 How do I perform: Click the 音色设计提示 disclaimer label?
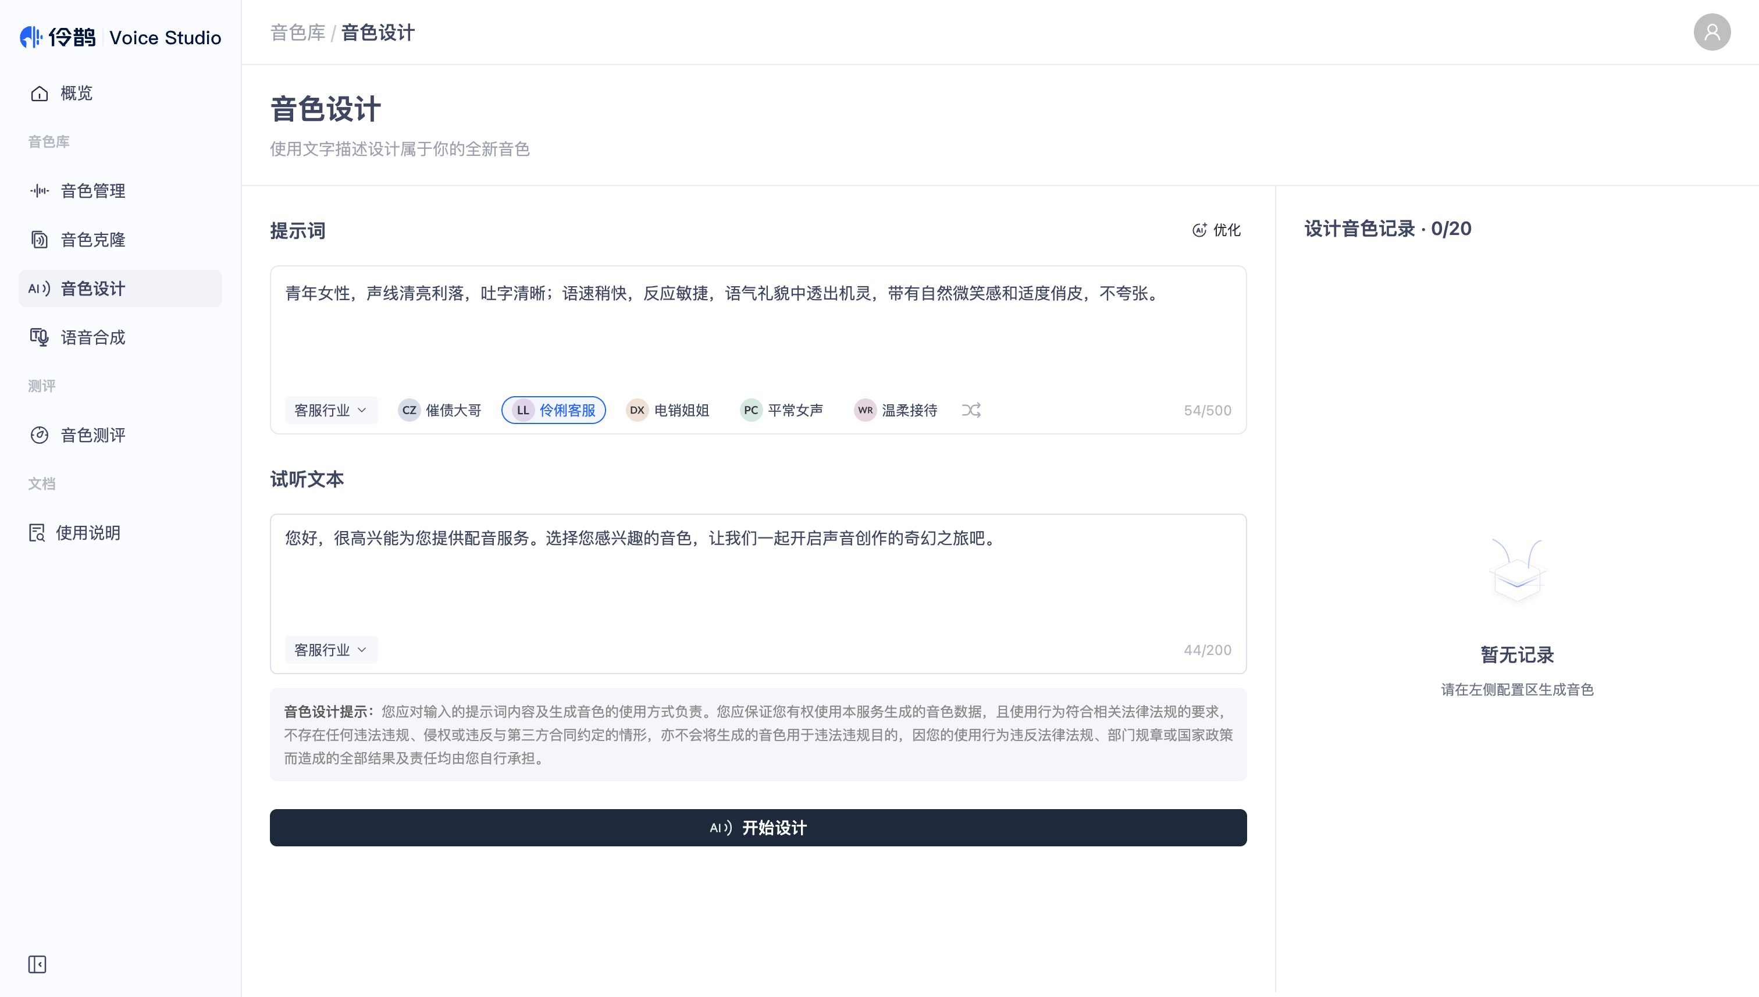click(328, 711)
